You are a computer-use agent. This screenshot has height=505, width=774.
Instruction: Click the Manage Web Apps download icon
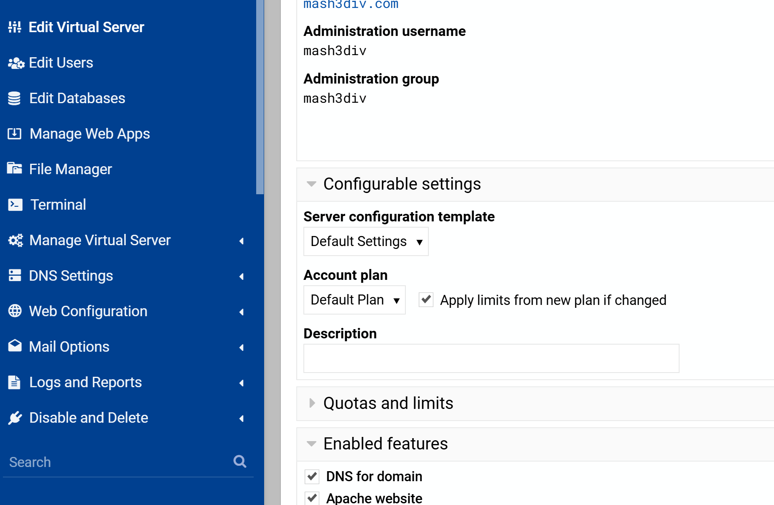click(15, 134)
